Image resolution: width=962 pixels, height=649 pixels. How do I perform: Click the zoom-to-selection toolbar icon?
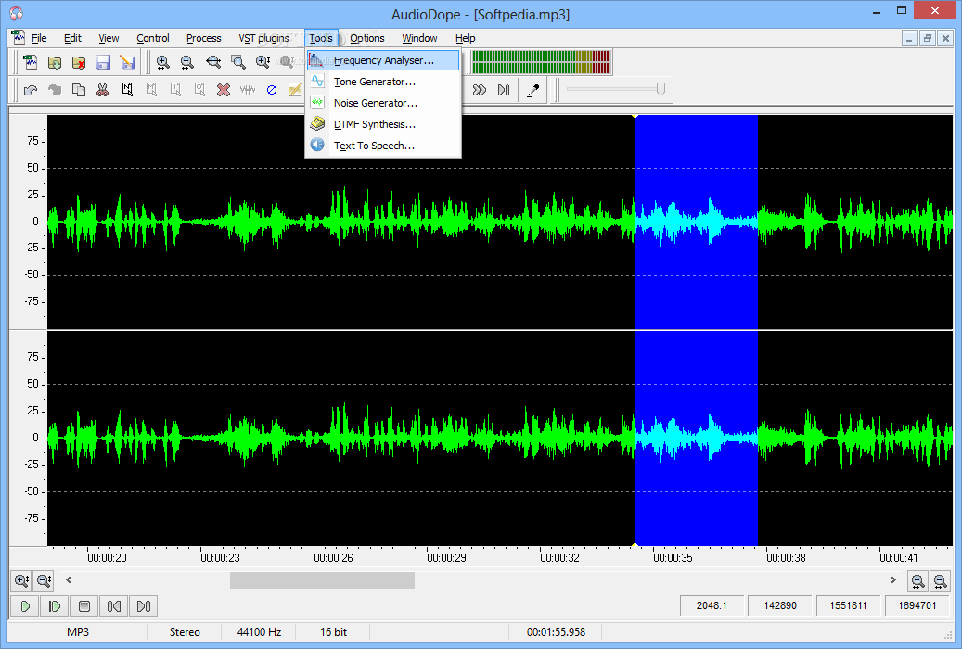click(x=238, y=62)
